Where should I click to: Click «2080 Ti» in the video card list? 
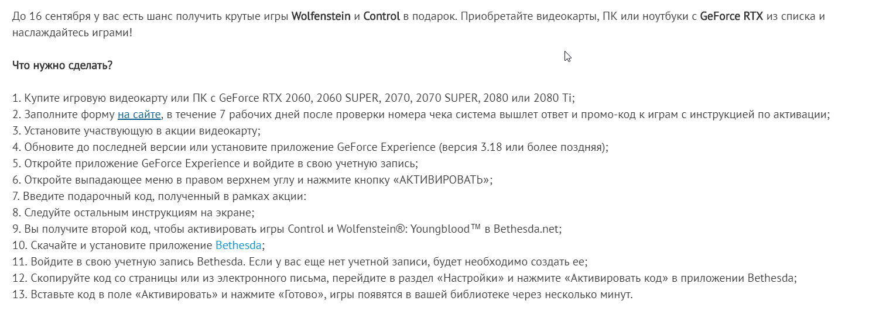pyautogui.click(x=560, y=98)
